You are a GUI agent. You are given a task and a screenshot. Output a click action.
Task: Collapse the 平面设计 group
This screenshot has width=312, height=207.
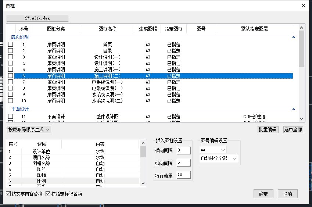point(294,109)
